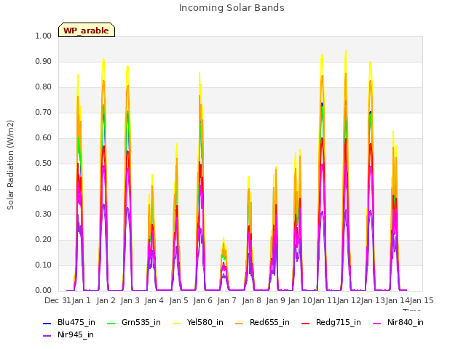This screenshot has width=466, height=349.
Task: Click the Dec 31 x-axis date label
Action: [58, 300]
